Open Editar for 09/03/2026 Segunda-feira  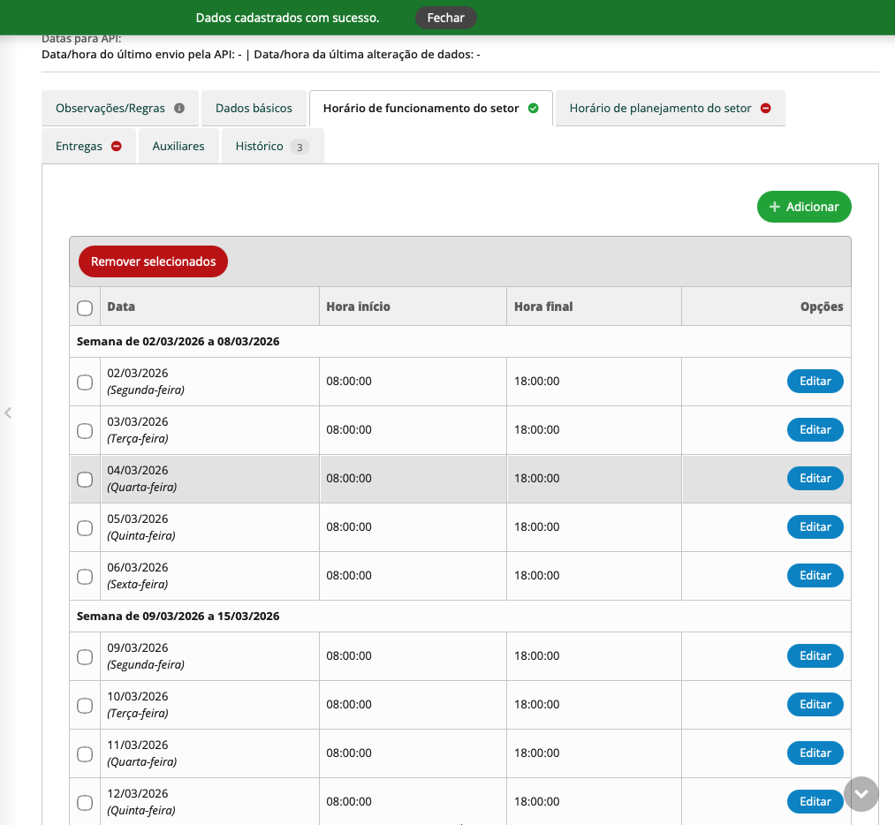click(x=815, y=656)
